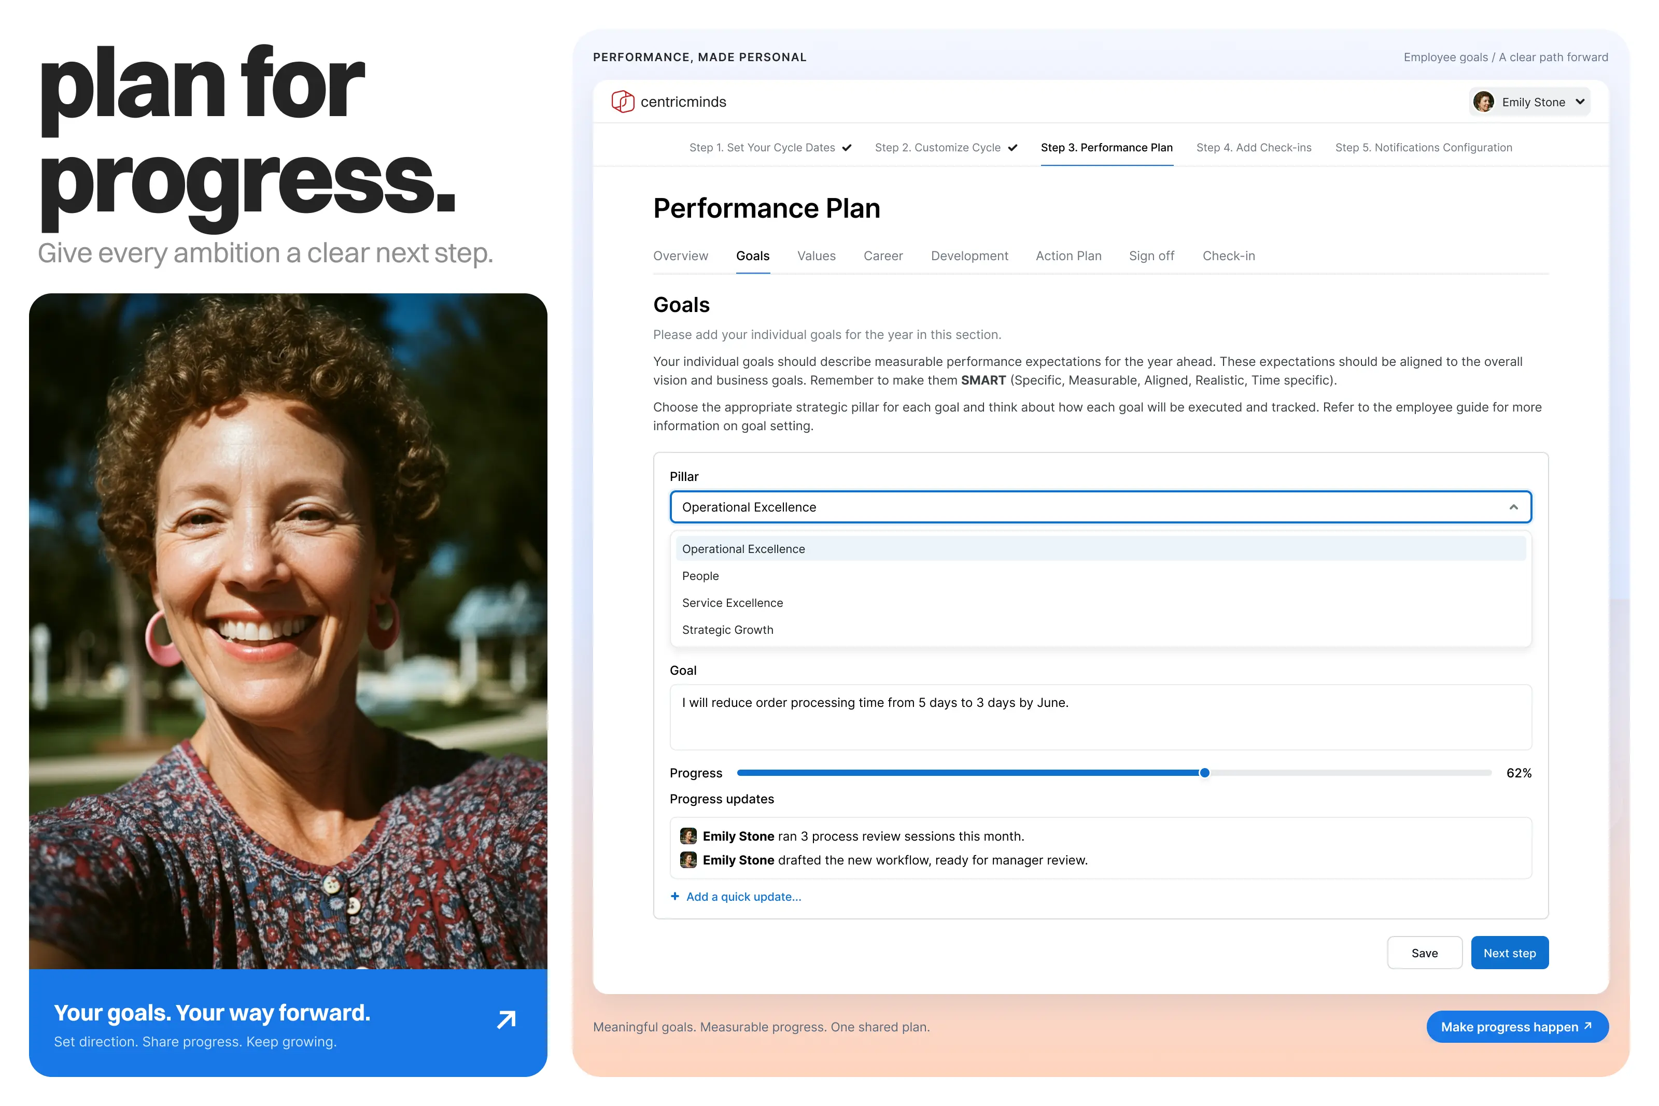Viewport: 1659px width, 1106px height.
Task: Click the checkmark beside Step 2 Customize Cycle
Action: tap(1012, 147)
